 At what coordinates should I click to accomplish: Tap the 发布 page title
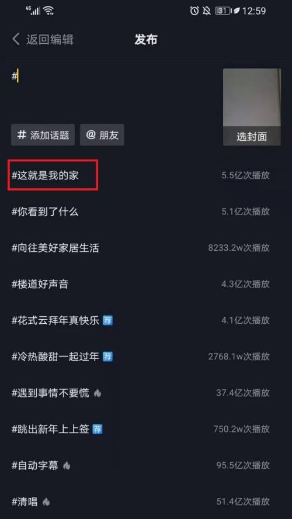pos(146,39)
